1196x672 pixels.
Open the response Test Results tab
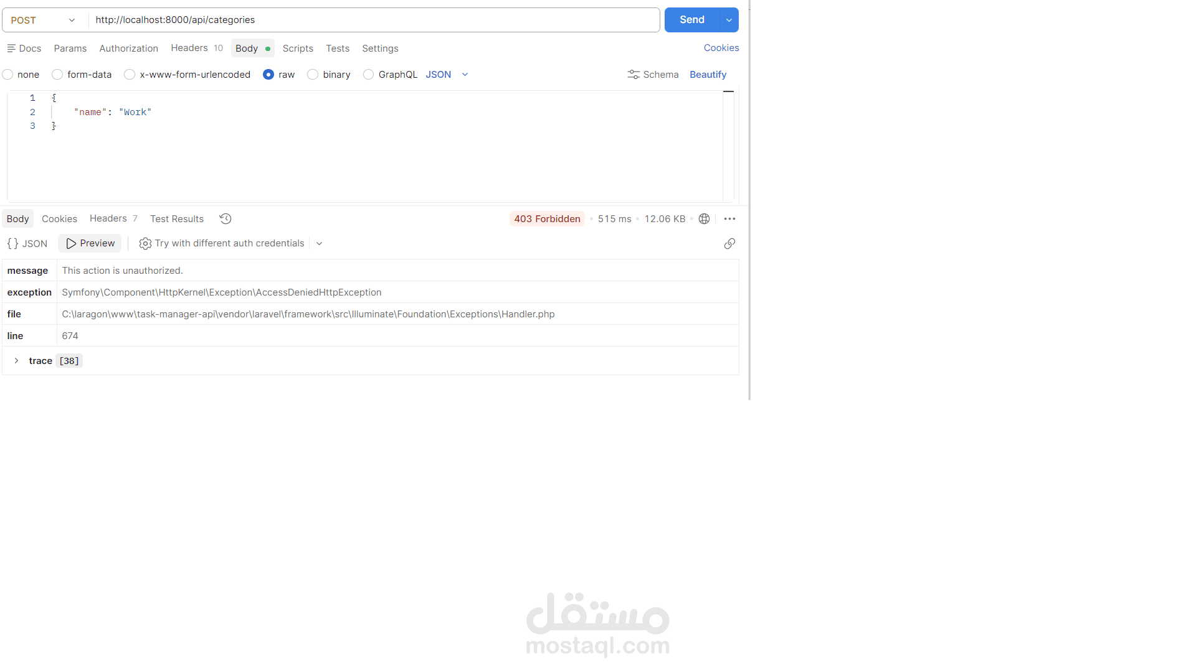tap(177, 218)
